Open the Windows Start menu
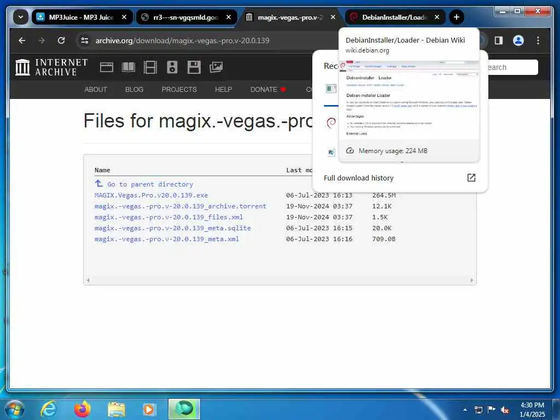Screen dimensions: 560x420 point(15,409)
